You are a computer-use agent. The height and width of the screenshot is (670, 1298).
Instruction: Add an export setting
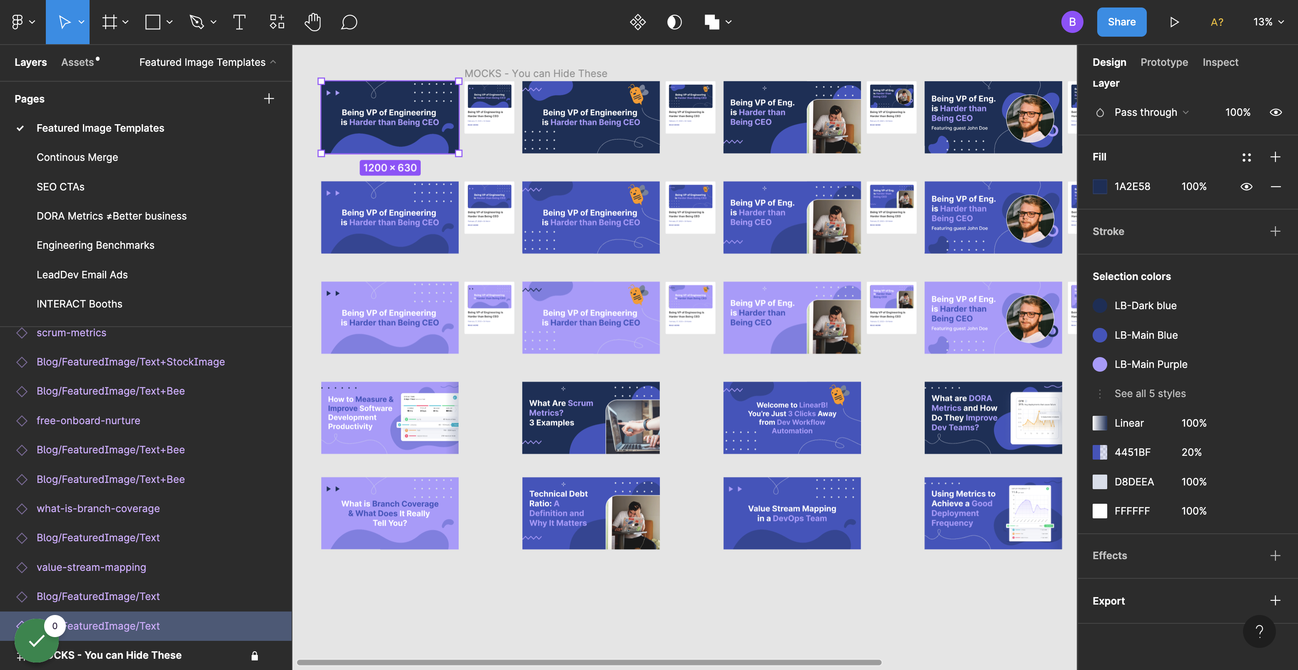click(x=1276, y=600)
